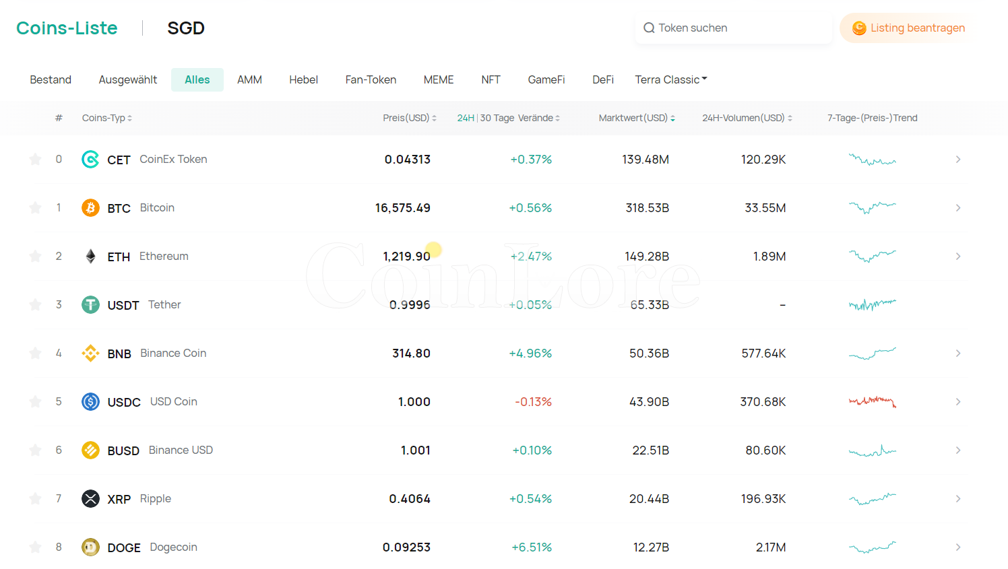The image size is (1008, 569).
Task: Click the Ripple XRP logo icon
Action: click(90, 499)
